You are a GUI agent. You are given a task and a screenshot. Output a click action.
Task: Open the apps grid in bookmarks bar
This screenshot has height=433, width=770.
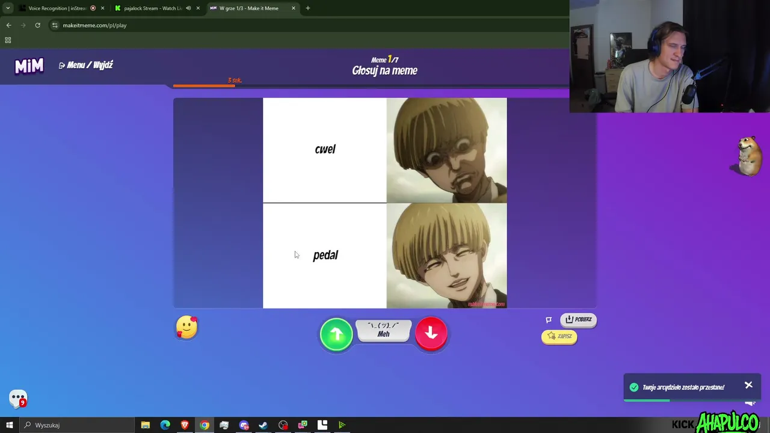click(8, 40)
